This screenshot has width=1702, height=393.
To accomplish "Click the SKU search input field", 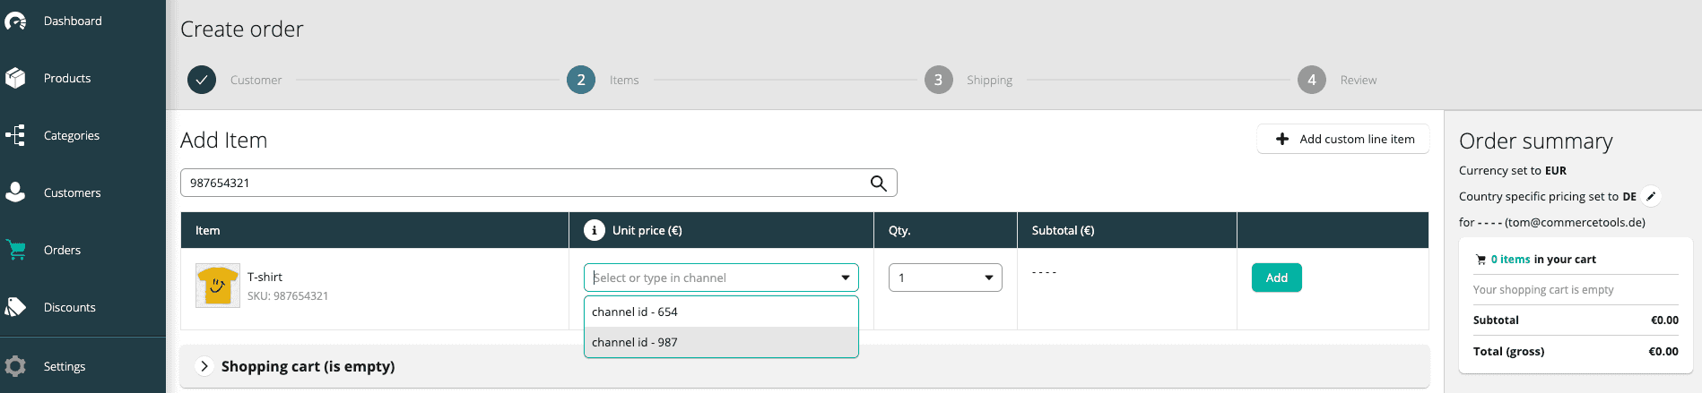I will point(525,183).
